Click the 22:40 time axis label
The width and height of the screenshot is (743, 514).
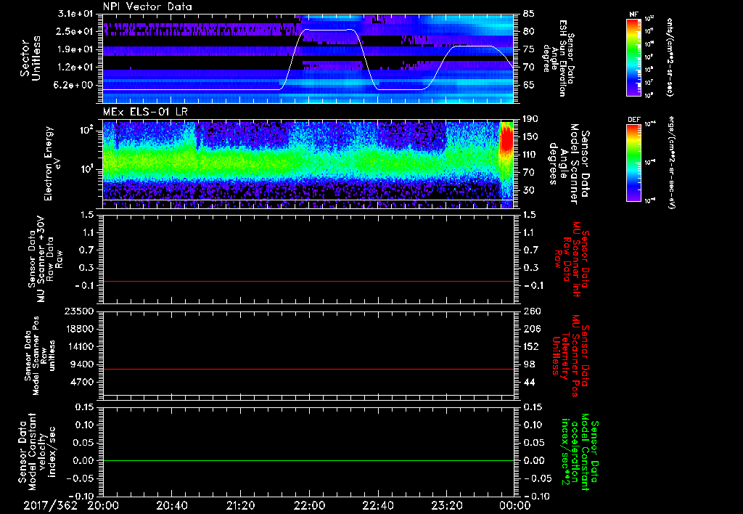(x=377, y=505)
